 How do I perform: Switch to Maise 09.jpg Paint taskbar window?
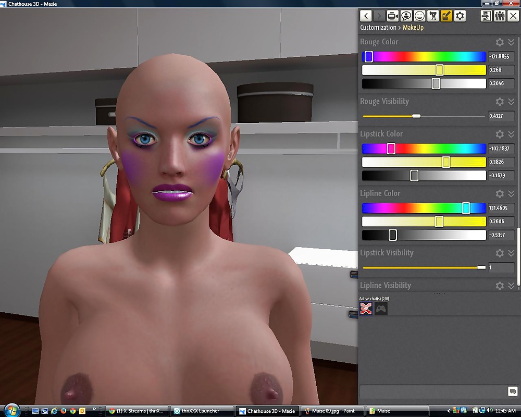coord(332,411)
